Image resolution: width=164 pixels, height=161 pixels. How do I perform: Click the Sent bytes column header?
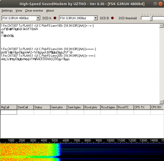point(75,107)
